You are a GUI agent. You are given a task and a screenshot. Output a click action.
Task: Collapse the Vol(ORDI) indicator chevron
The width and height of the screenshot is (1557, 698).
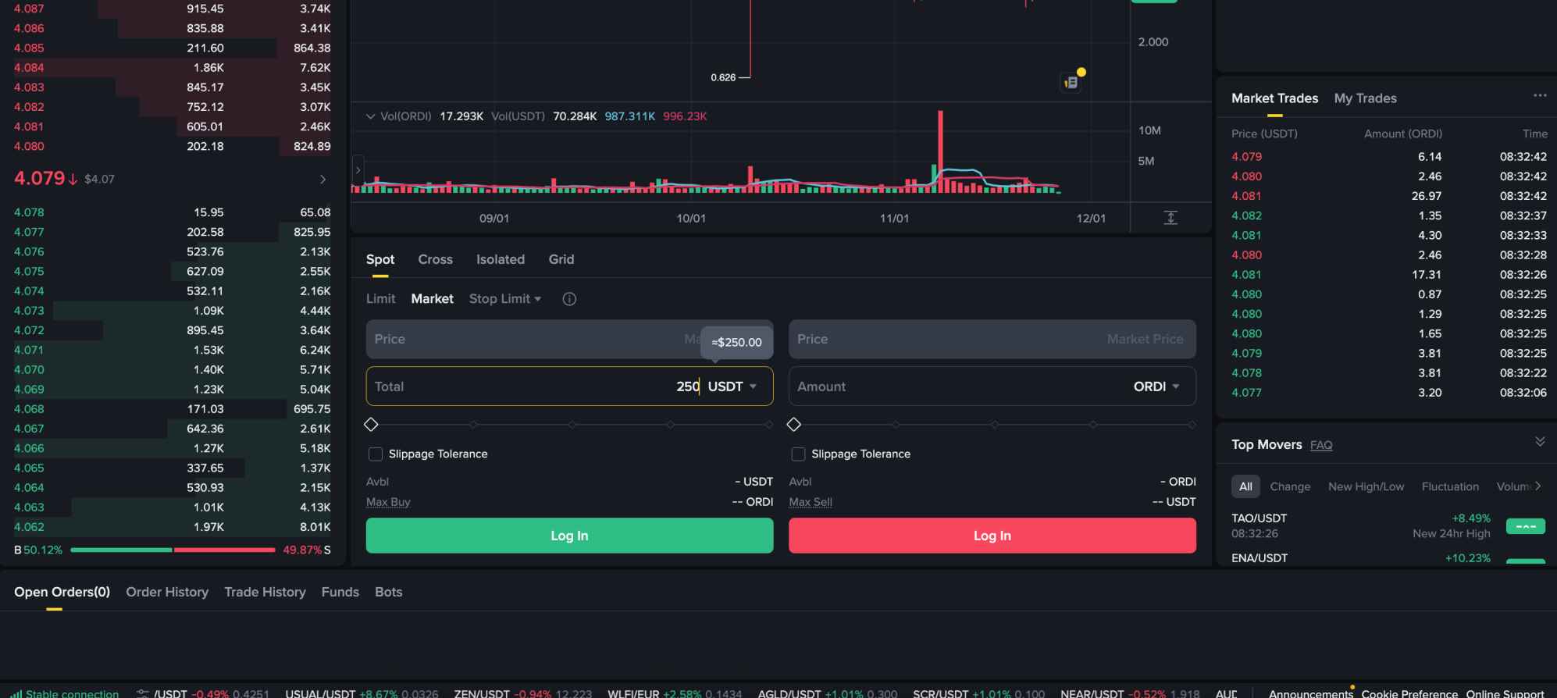coord(370,116)
